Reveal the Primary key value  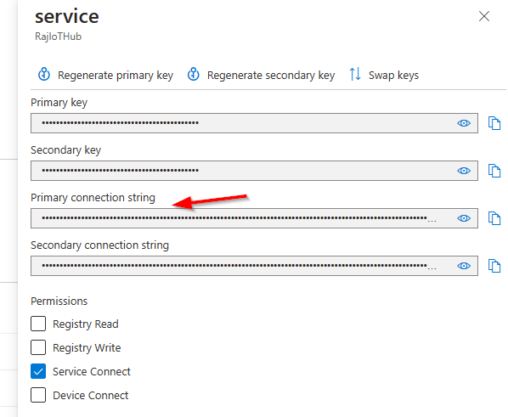pos(464,123)
